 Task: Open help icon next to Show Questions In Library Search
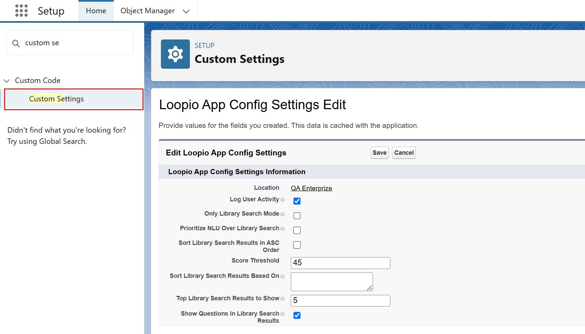tap(283, 314)
